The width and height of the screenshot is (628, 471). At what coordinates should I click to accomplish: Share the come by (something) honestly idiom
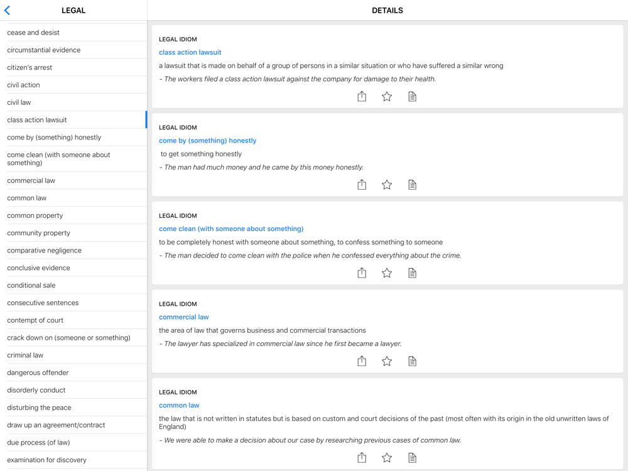pyautogui.click(x=362, y=185)
